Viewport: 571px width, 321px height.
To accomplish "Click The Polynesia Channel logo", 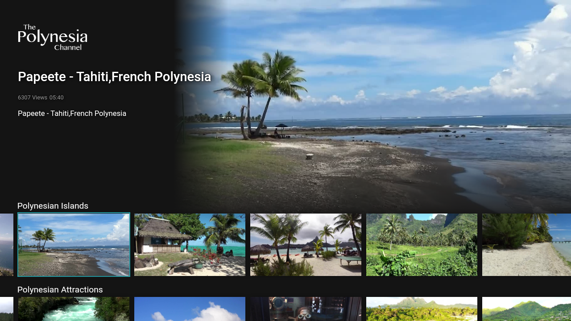I will 53,37.
